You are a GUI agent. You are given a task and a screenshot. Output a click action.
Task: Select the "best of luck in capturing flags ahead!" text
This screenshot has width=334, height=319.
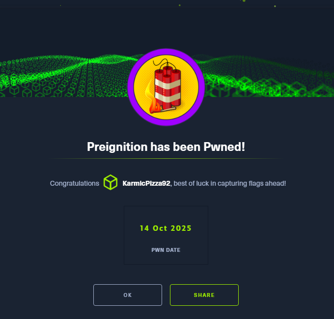[x=230, y=183]
